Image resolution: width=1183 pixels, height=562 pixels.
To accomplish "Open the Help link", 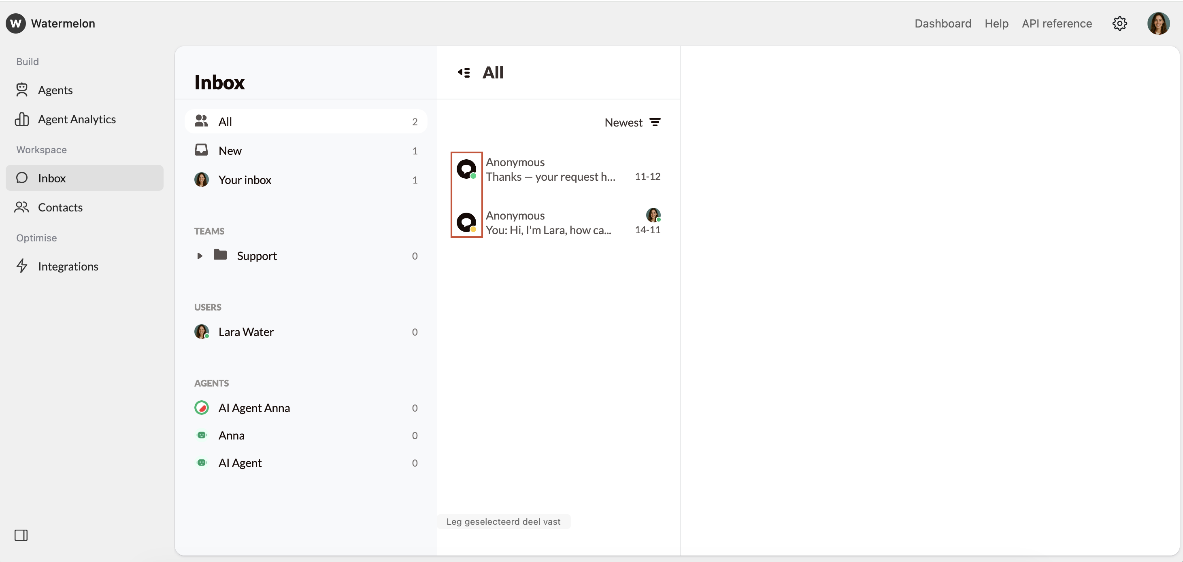I will tap(996, 23).
